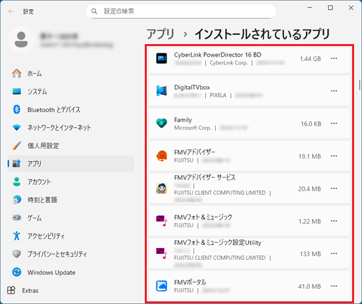Image resolution: width=362 pixels, height=304 pixels.
Task: Open more options for CyberLink PowerDirector
Action: [334, 59]
